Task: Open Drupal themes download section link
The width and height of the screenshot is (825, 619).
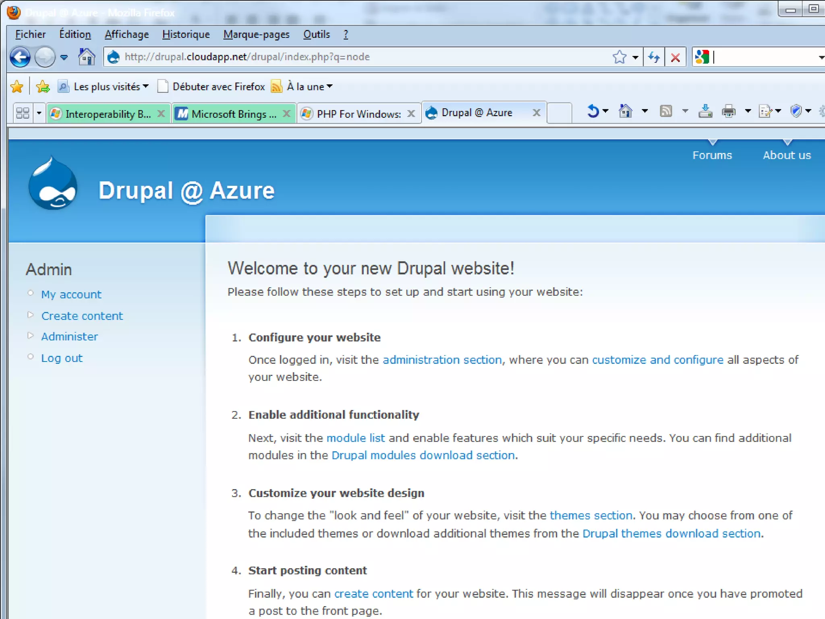Action: 671,533
